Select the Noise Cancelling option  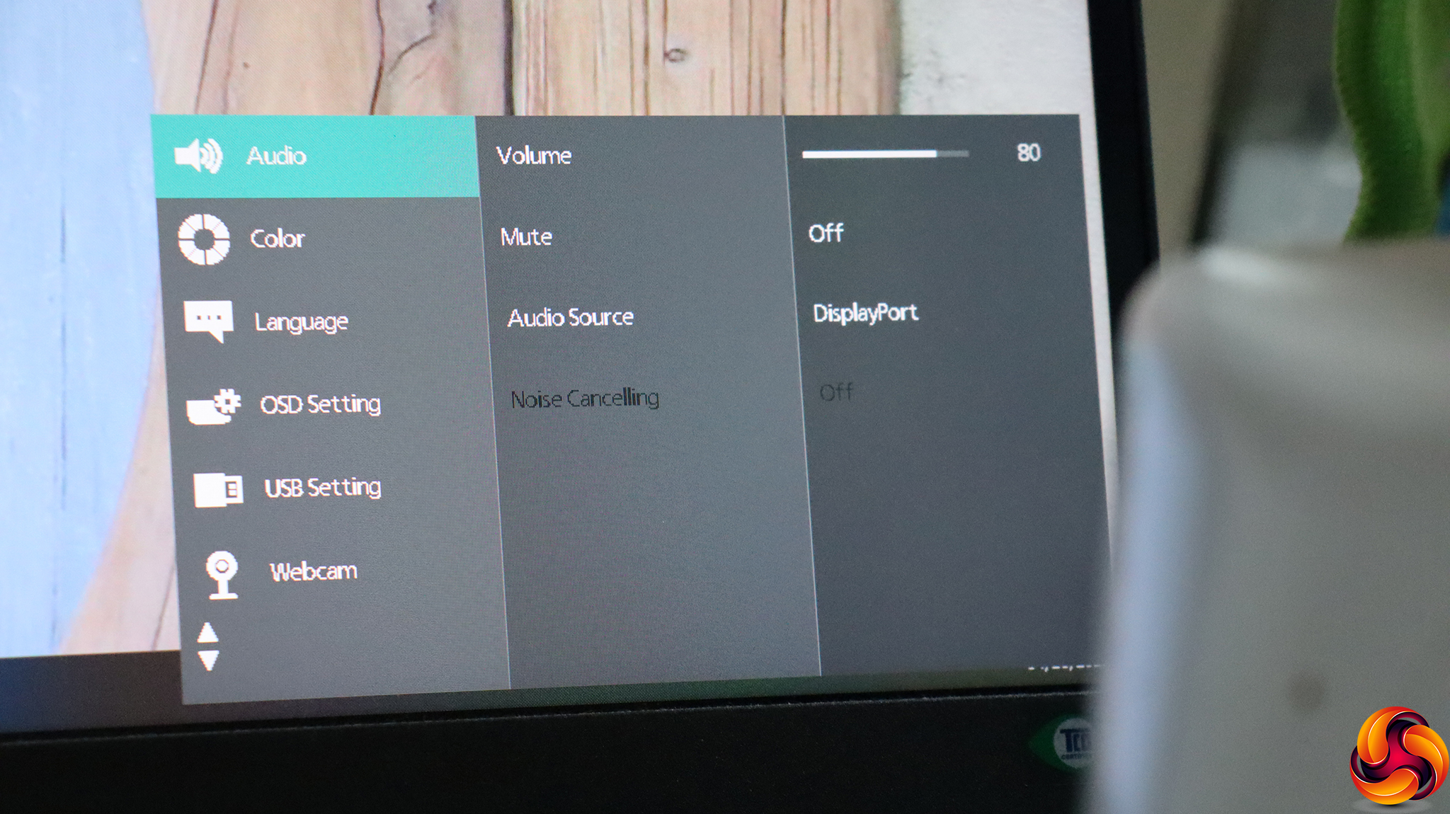[585, 399]
